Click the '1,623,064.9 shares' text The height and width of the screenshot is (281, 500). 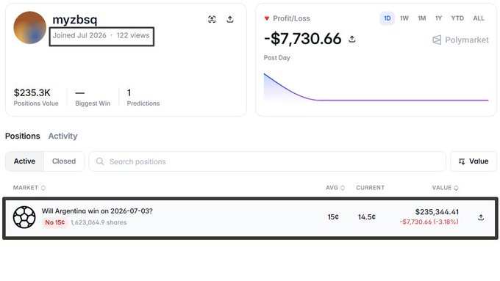[x=99, y=222]
